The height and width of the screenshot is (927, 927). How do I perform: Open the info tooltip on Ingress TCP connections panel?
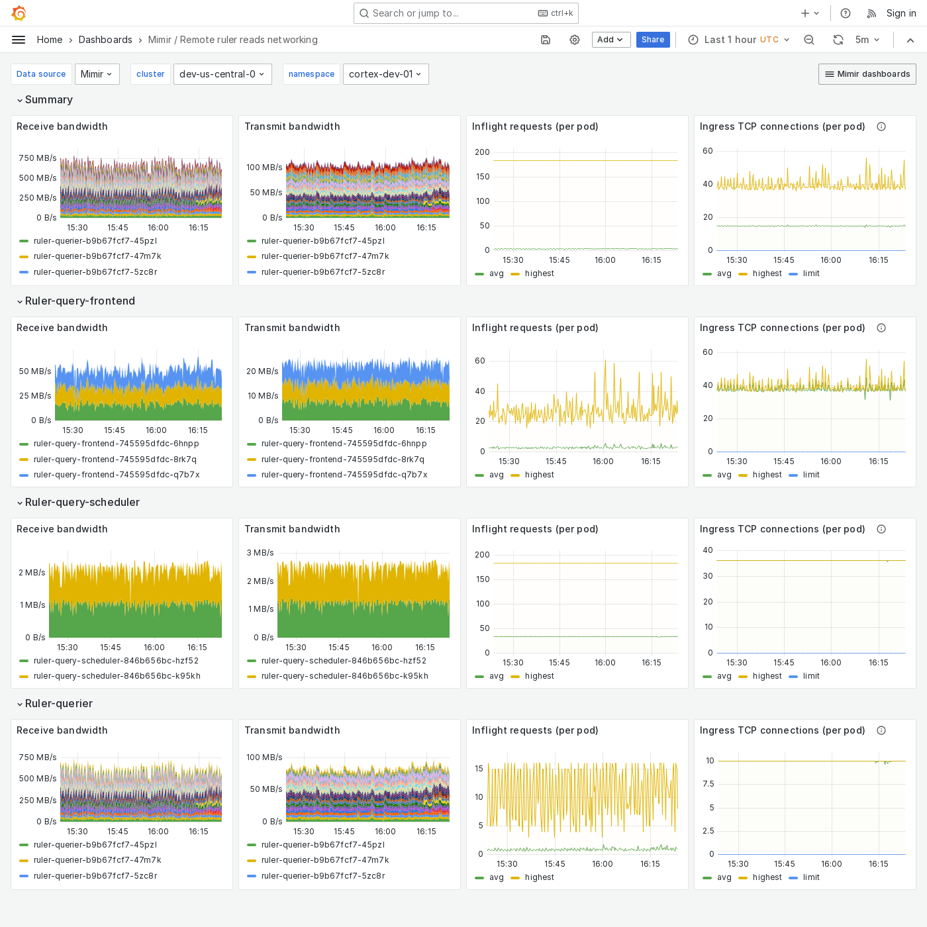coord(881,126)
